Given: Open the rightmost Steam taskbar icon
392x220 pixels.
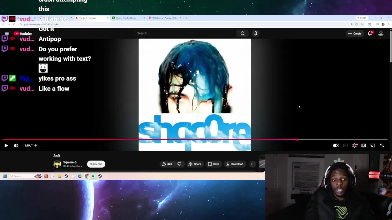Looking at the screenshot, I should pos(100,176).
